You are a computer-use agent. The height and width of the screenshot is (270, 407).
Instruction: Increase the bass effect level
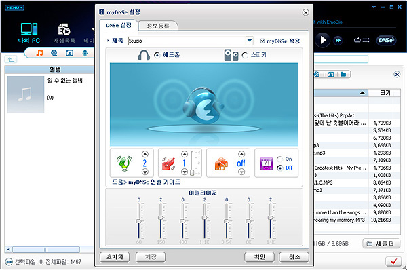coord(185,154)
